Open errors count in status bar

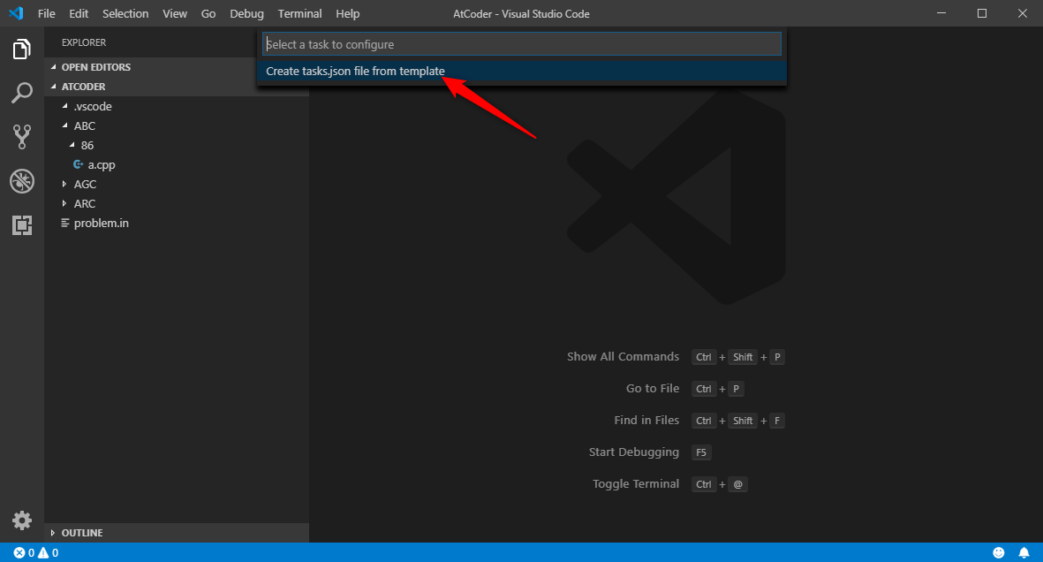pyautogui.click(x=24, y=552)
